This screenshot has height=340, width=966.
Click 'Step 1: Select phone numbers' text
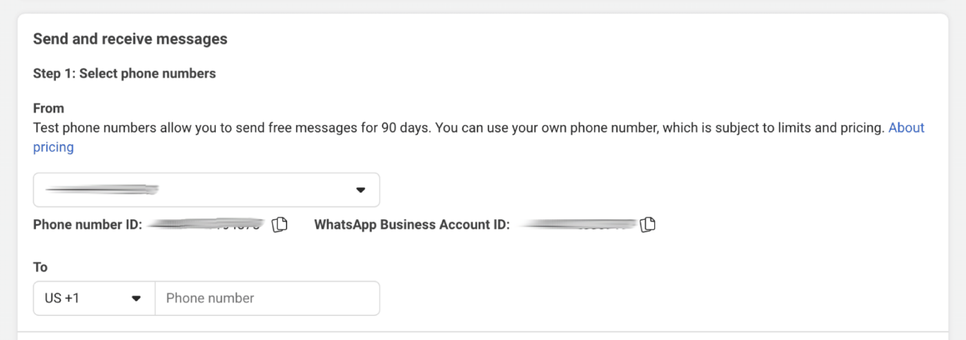[124, 74]
